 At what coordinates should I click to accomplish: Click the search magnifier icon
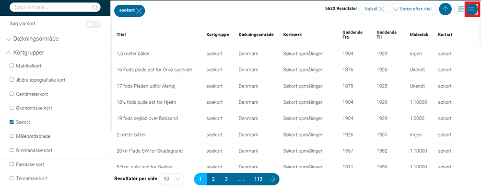tap(94, 7)
